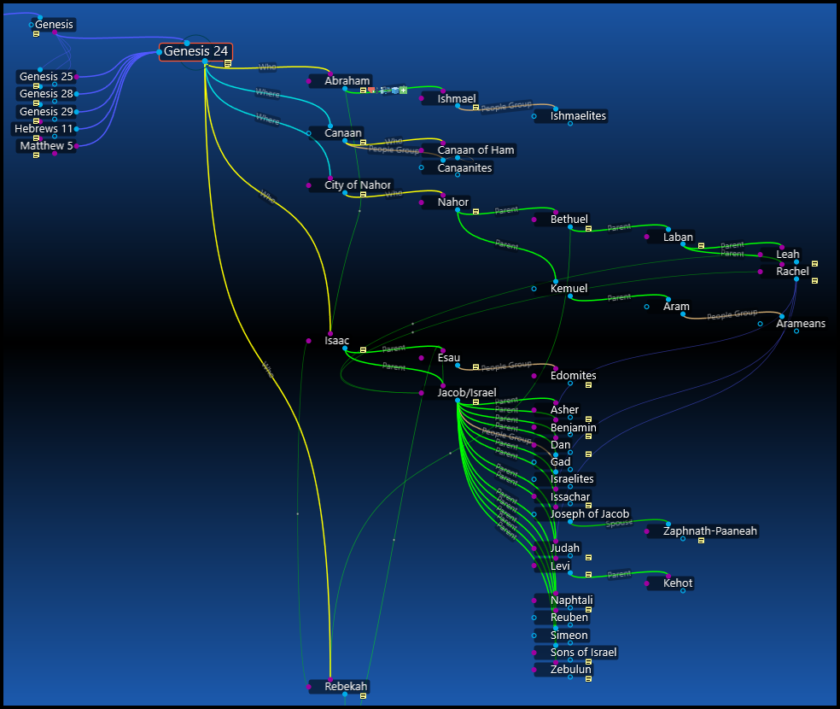This screenshot has width=840, height=709.
Task: Select the Nahor node
Action: pos(451,202)
